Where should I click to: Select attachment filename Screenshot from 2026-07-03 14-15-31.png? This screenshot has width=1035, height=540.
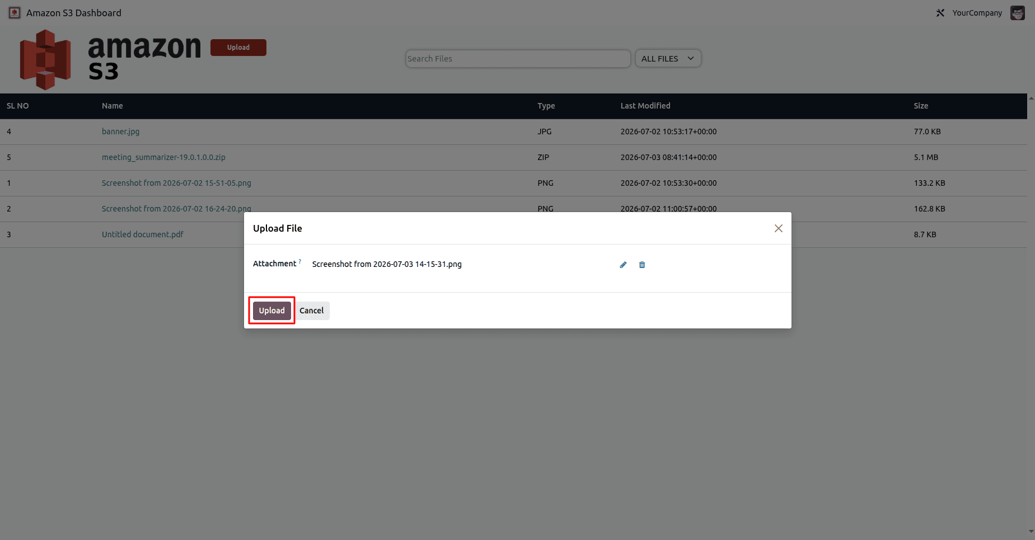pyautogui.click(x=387, y=264)
